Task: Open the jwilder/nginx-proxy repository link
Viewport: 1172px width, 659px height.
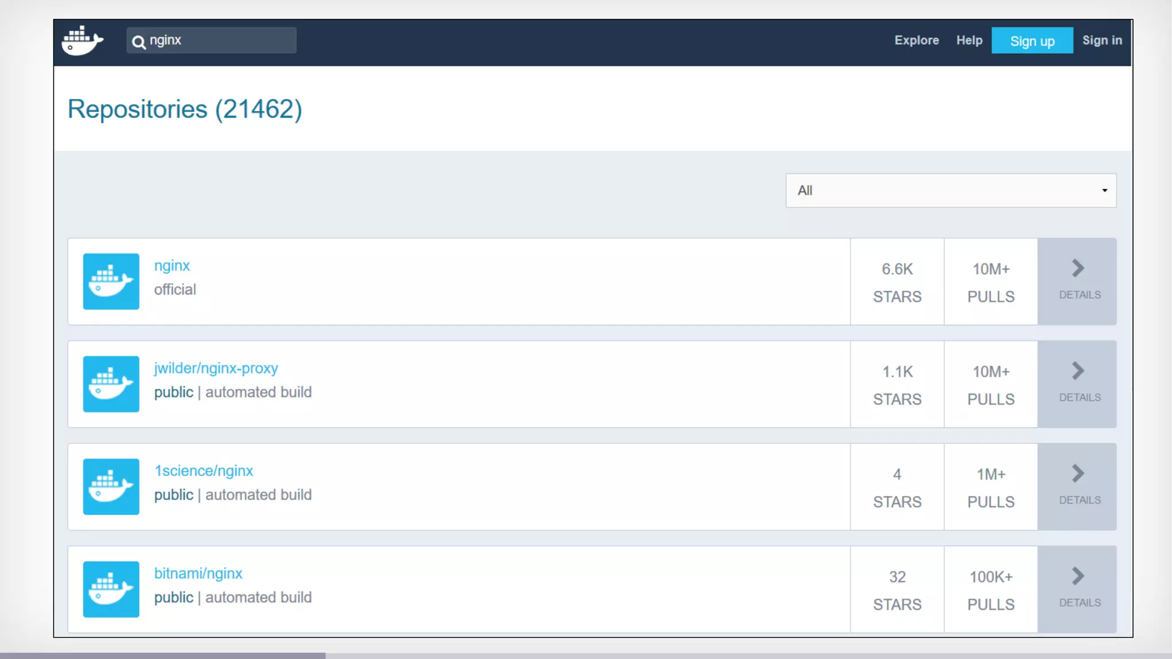Action: [x=216, y=368]
